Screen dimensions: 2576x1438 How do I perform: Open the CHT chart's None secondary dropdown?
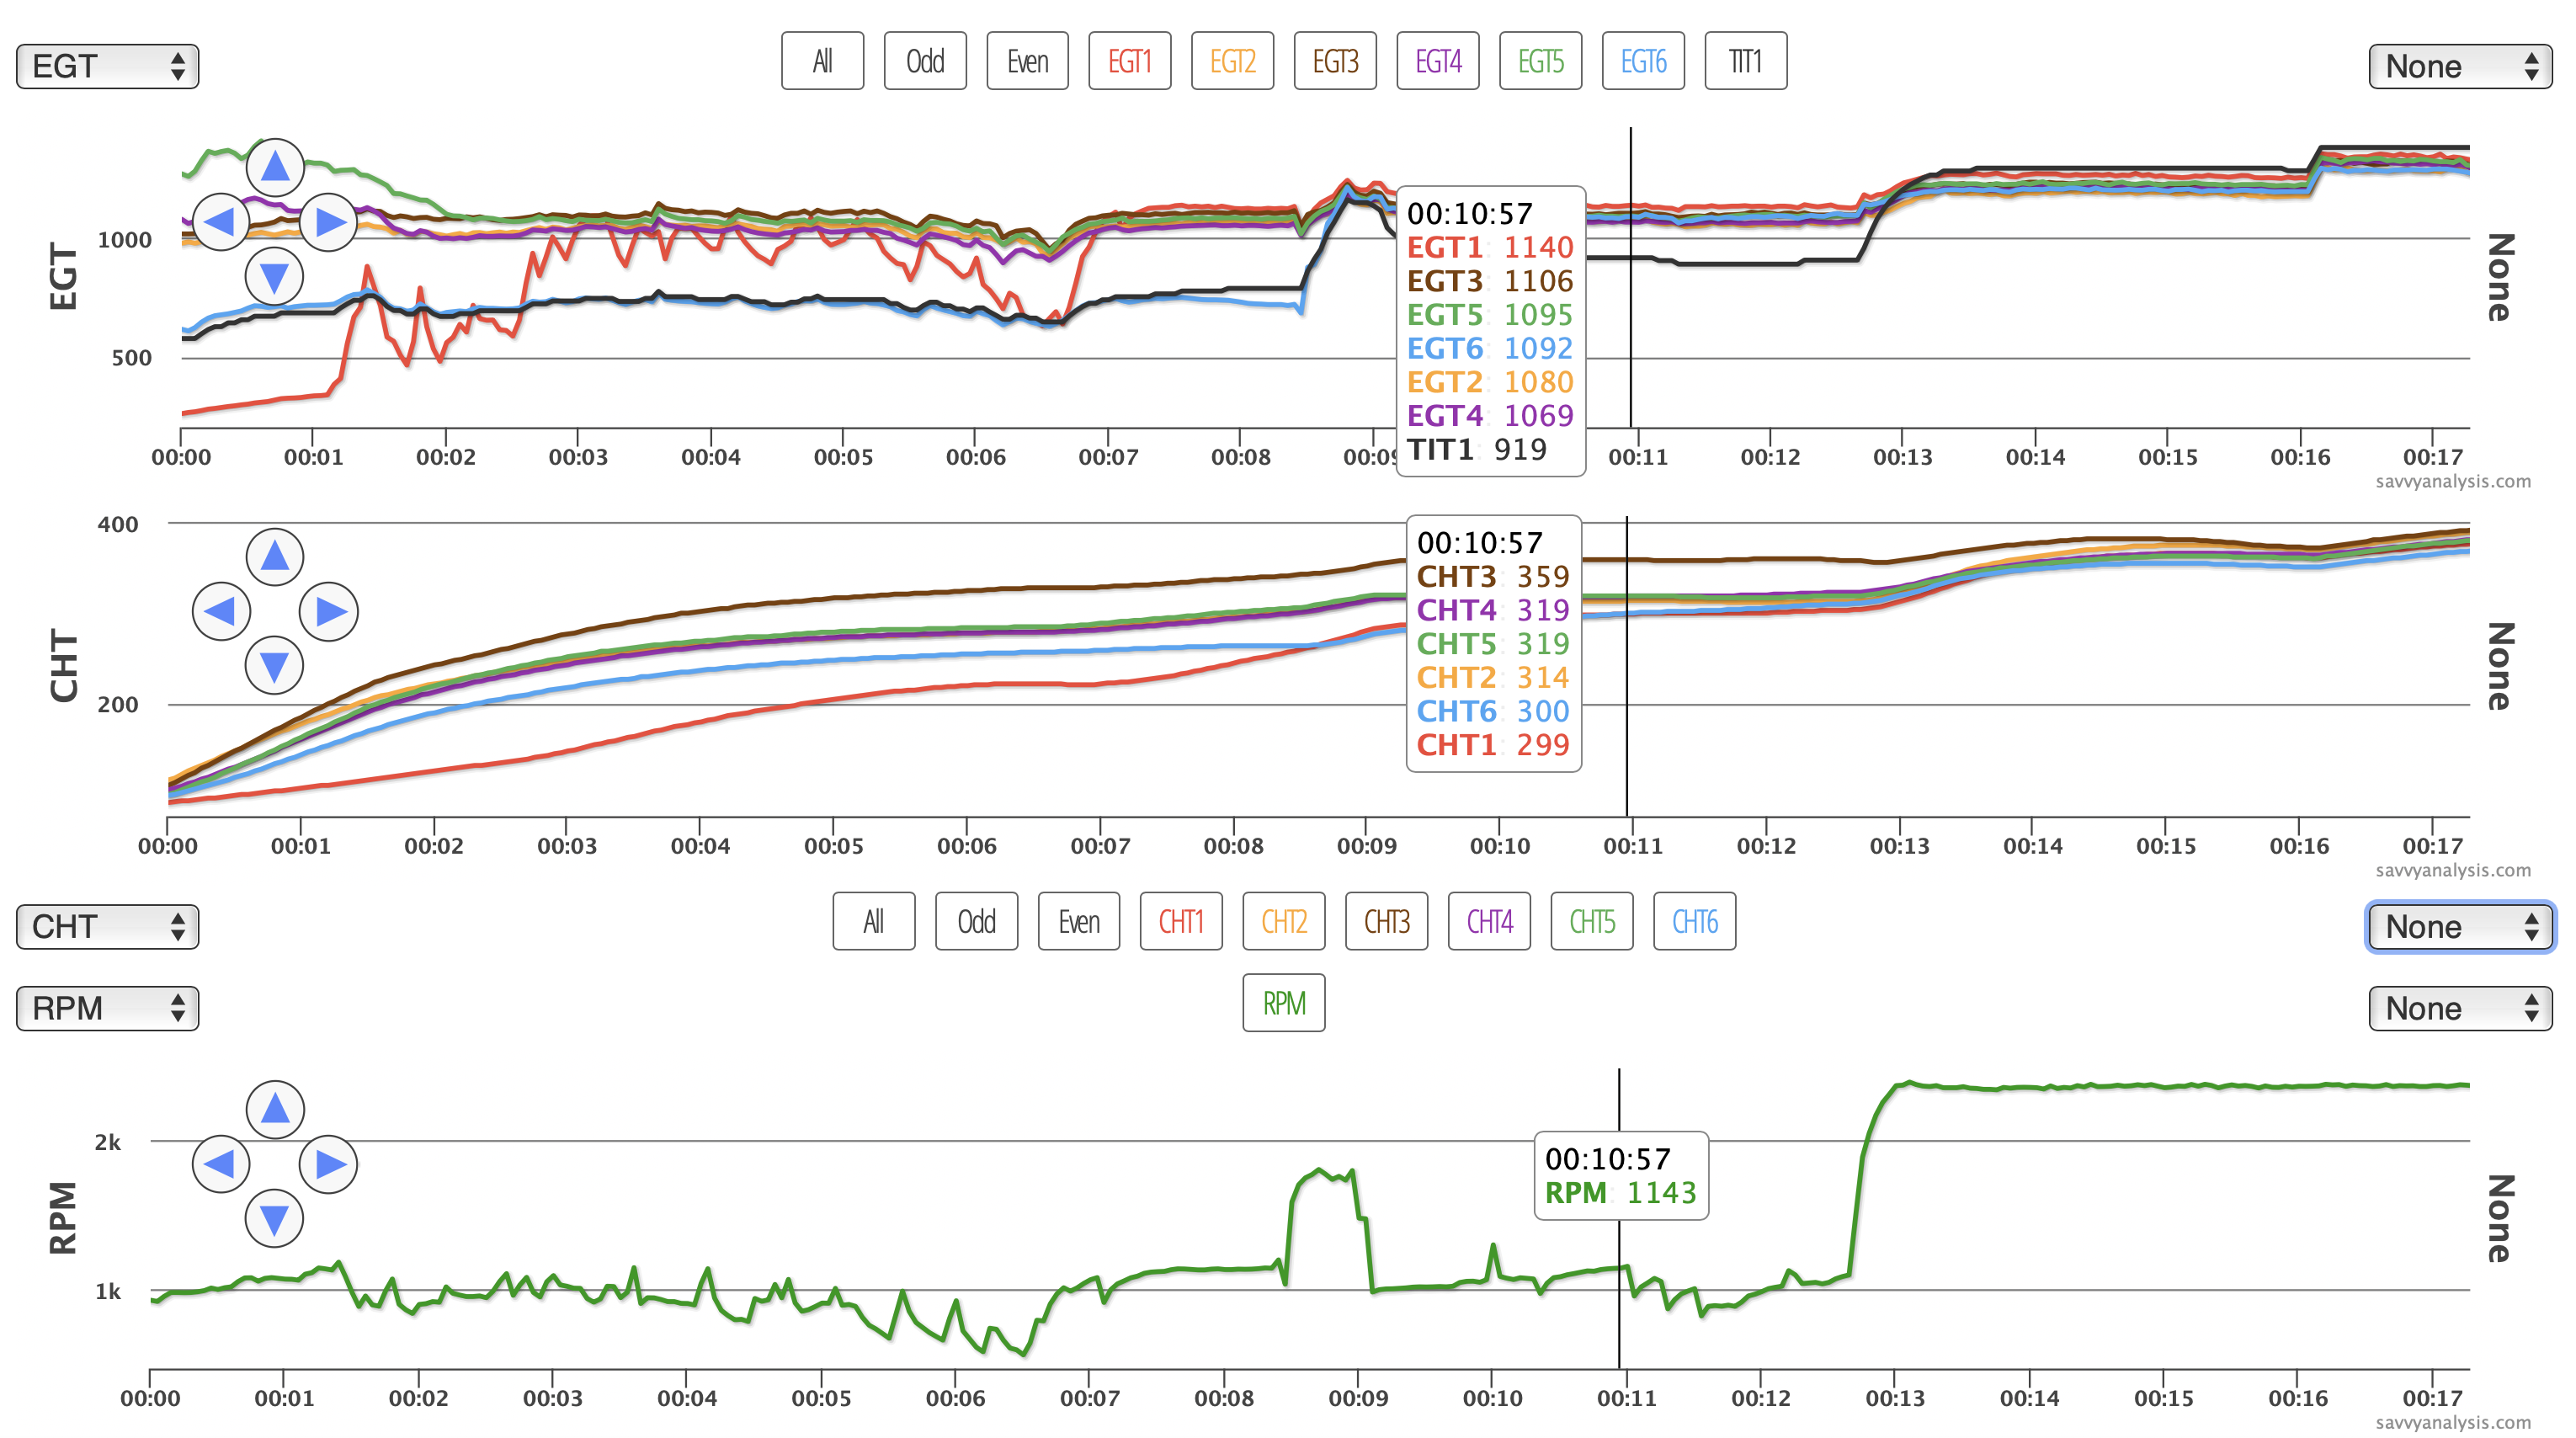[x=2460, y=926]
